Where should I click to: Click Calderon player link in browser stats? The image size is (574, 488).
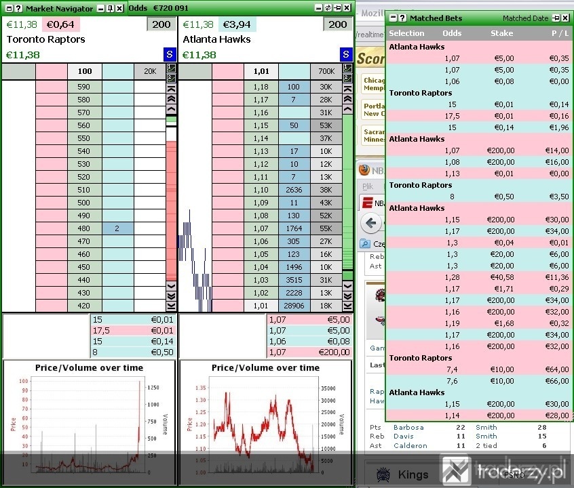click(410, 445)
